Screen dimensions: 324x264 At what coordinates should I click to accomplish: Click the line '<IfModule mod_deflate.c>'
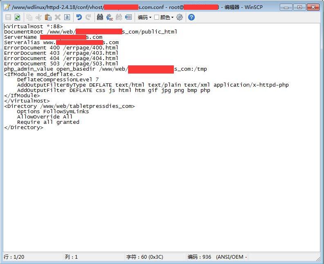tap(43, 74)
